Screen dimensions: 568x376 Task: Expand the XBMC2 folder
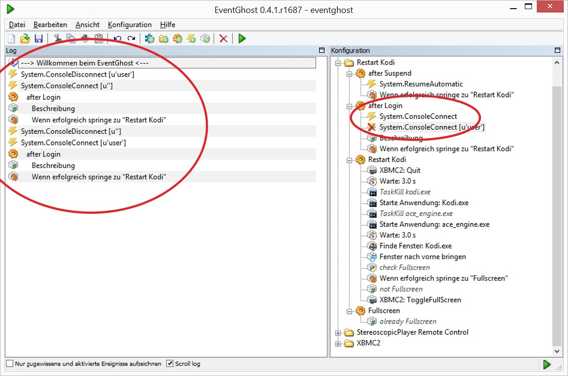pos(338,343)
